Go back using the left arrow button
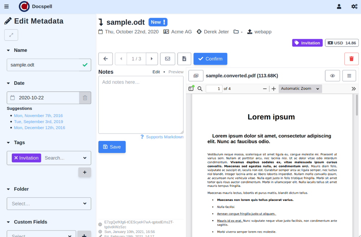Viewport: 361px width, 237px height. 105,59
